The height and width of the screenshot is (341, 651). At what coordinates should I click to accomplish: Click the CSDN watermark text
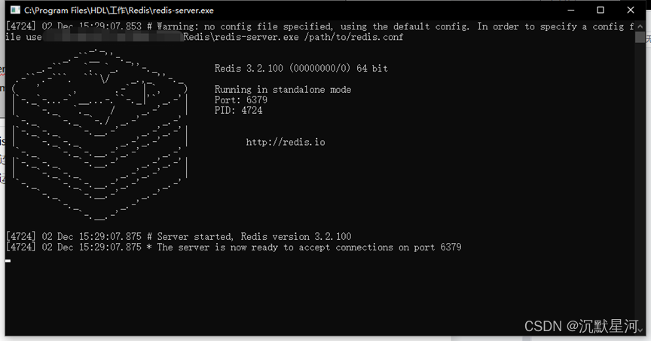pos(581,327)
